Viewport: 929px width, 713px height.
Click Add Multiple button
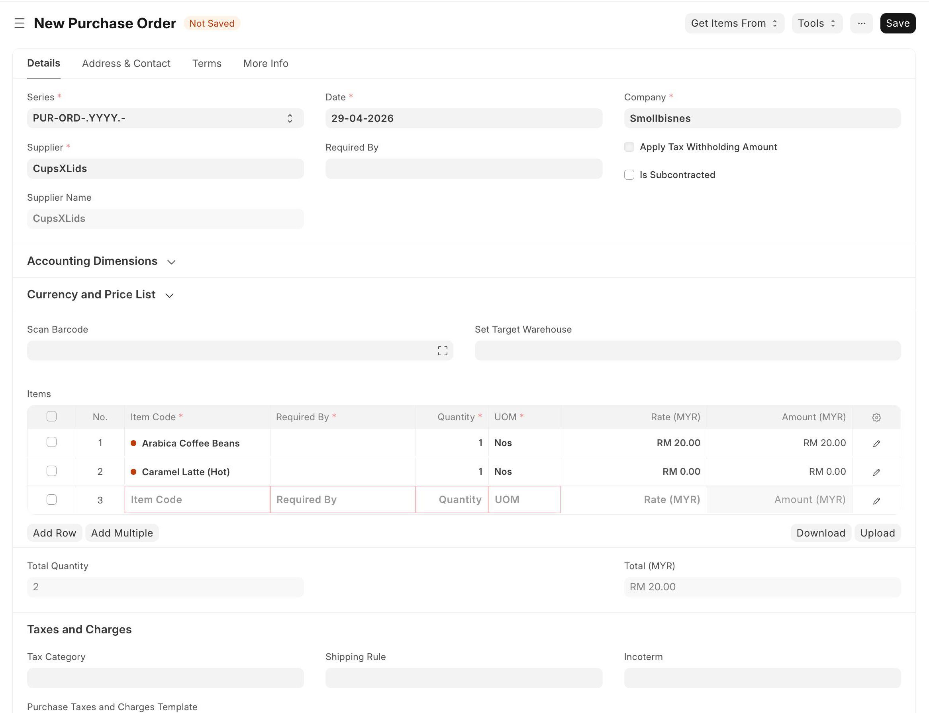(122, 533)
